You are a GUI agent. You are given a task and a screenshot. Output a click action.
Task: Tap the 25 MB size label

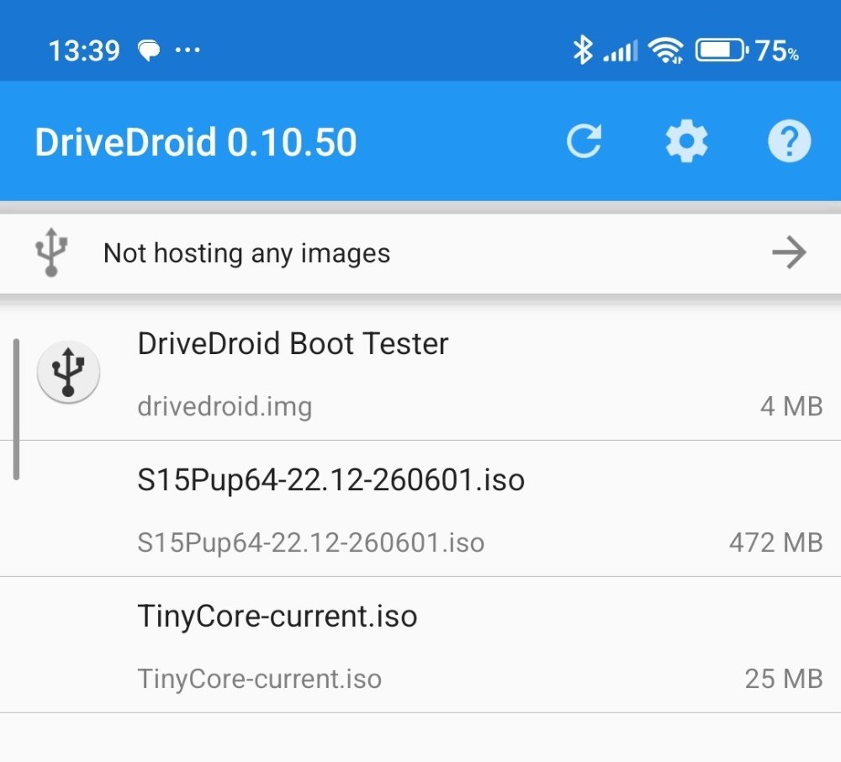tap(784, 679)
